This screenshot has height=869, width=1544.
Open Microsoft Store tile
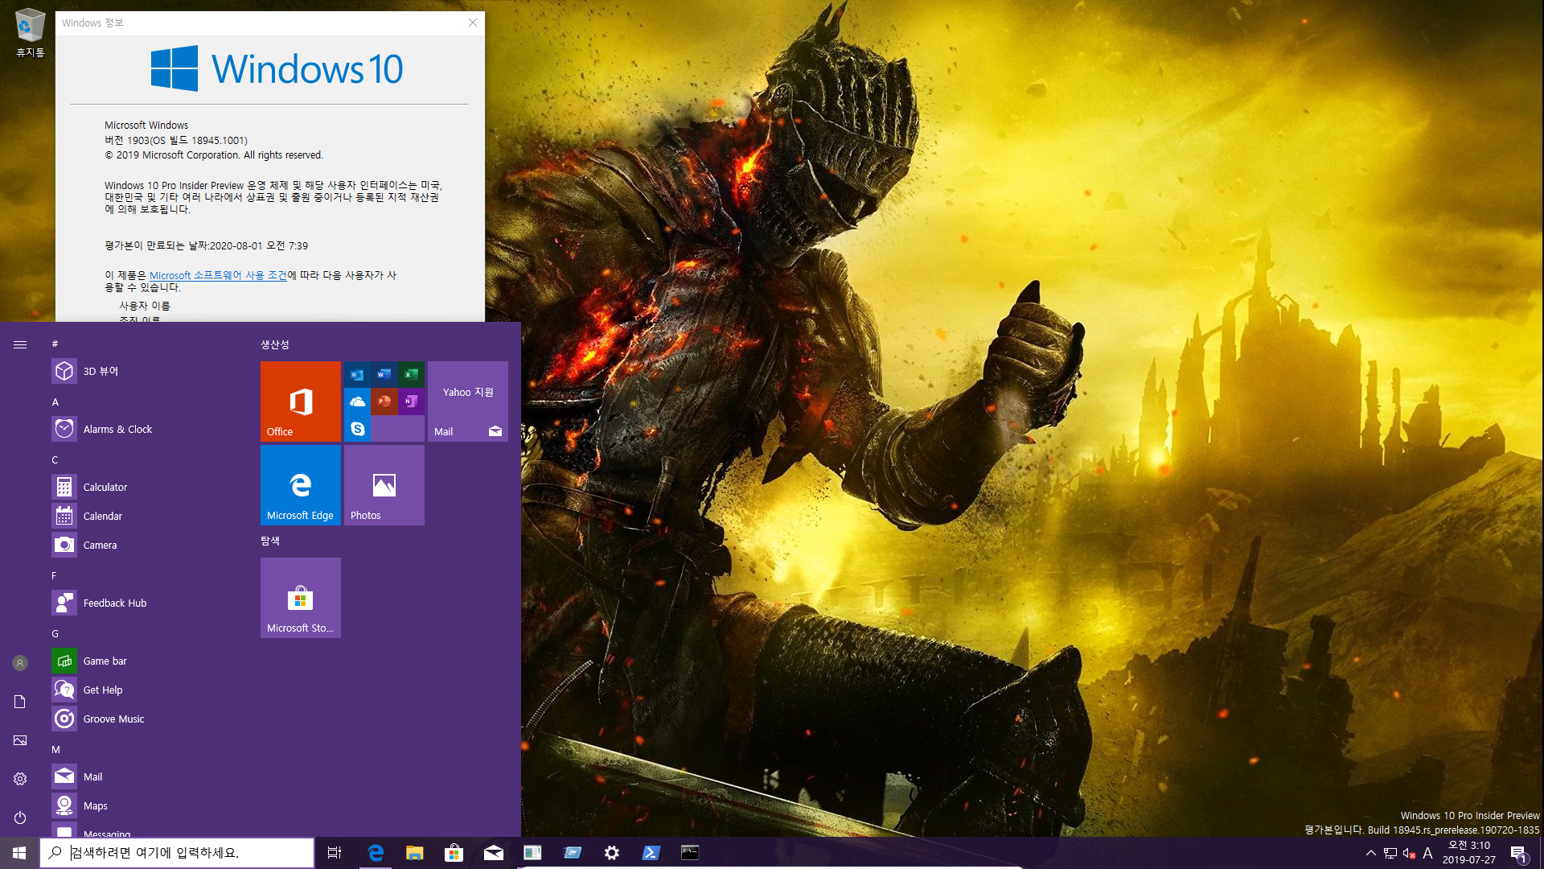(300, 597)
